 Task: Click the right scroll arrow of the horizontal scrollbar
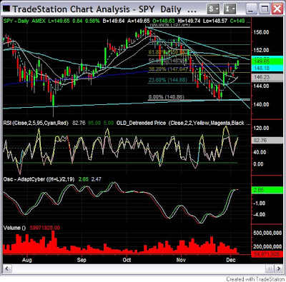tap(279, 269)
